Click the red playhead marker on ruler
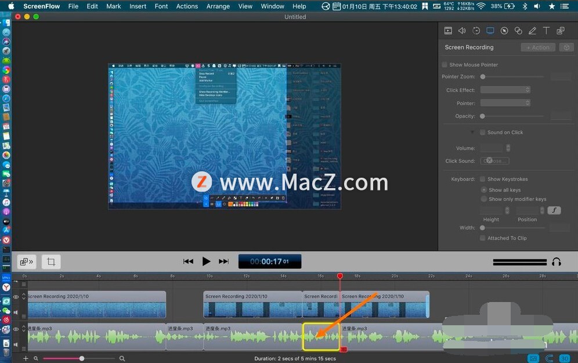The height and width of the screenshot is (363, 578). [340, 276]
